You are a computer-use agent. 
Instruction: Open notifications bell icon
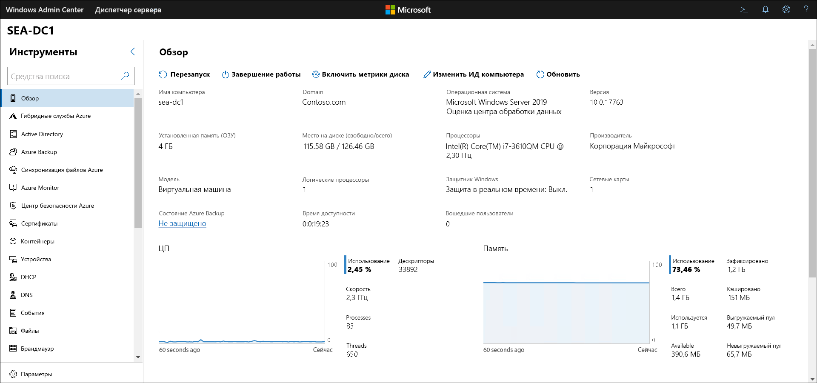tap(766, 9)
